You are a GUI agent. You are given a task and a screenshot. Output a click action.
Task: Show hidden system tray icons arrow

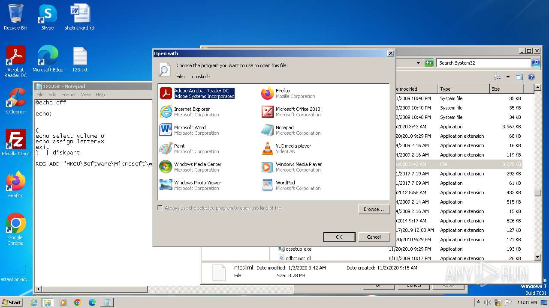point(479,302)
